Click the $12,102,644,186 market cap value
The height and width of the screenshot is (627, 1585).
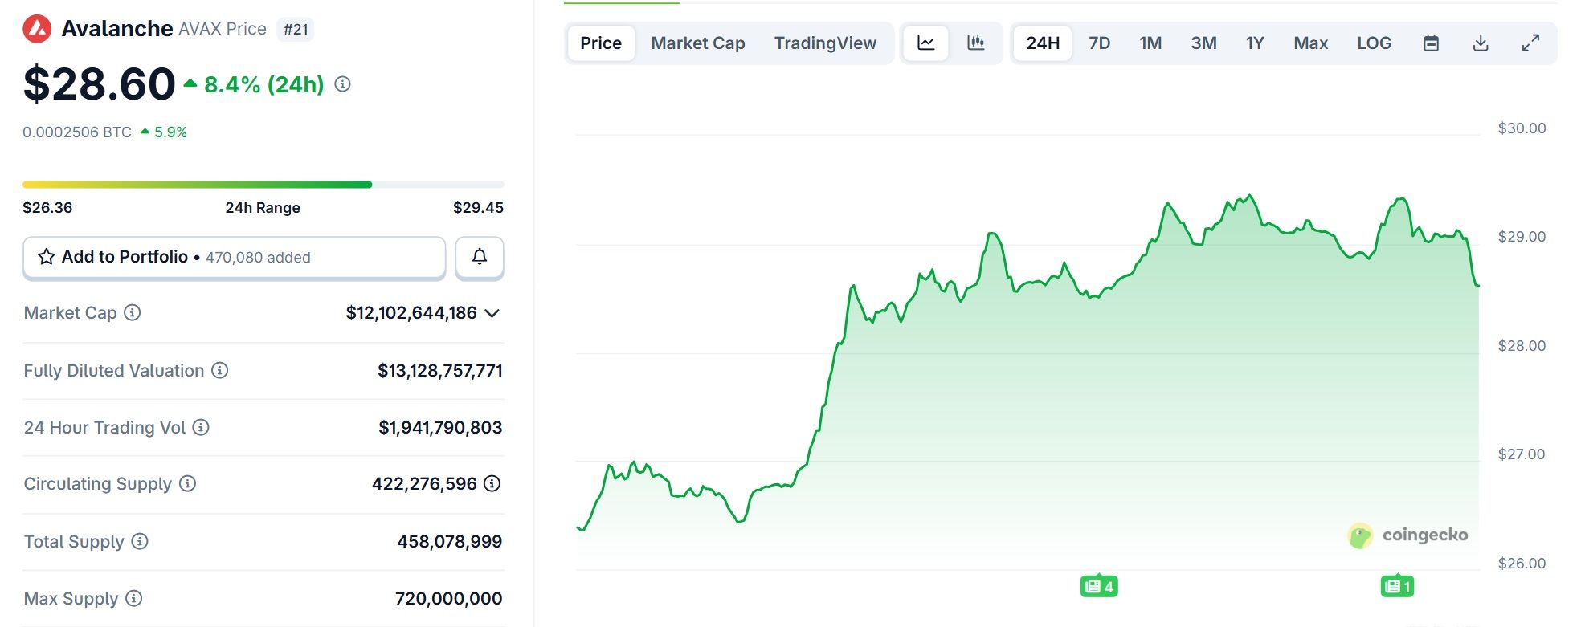411,313
